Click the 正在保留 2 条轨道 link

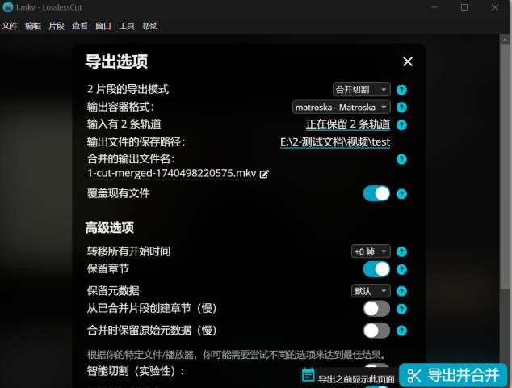tap(347, 124)
